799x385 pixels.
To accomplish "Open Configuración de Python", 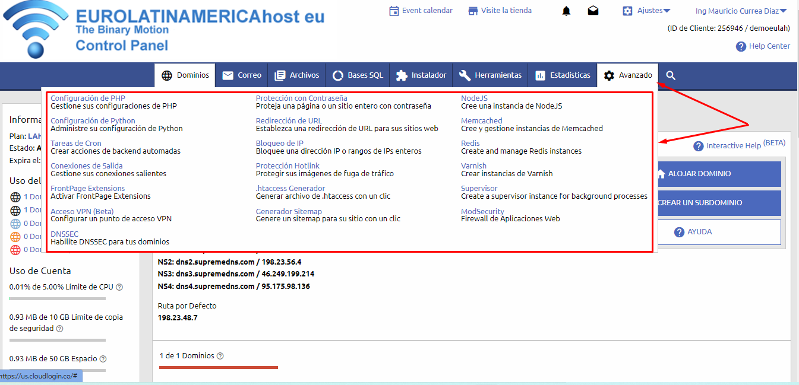I will click(x=93, y=121).
